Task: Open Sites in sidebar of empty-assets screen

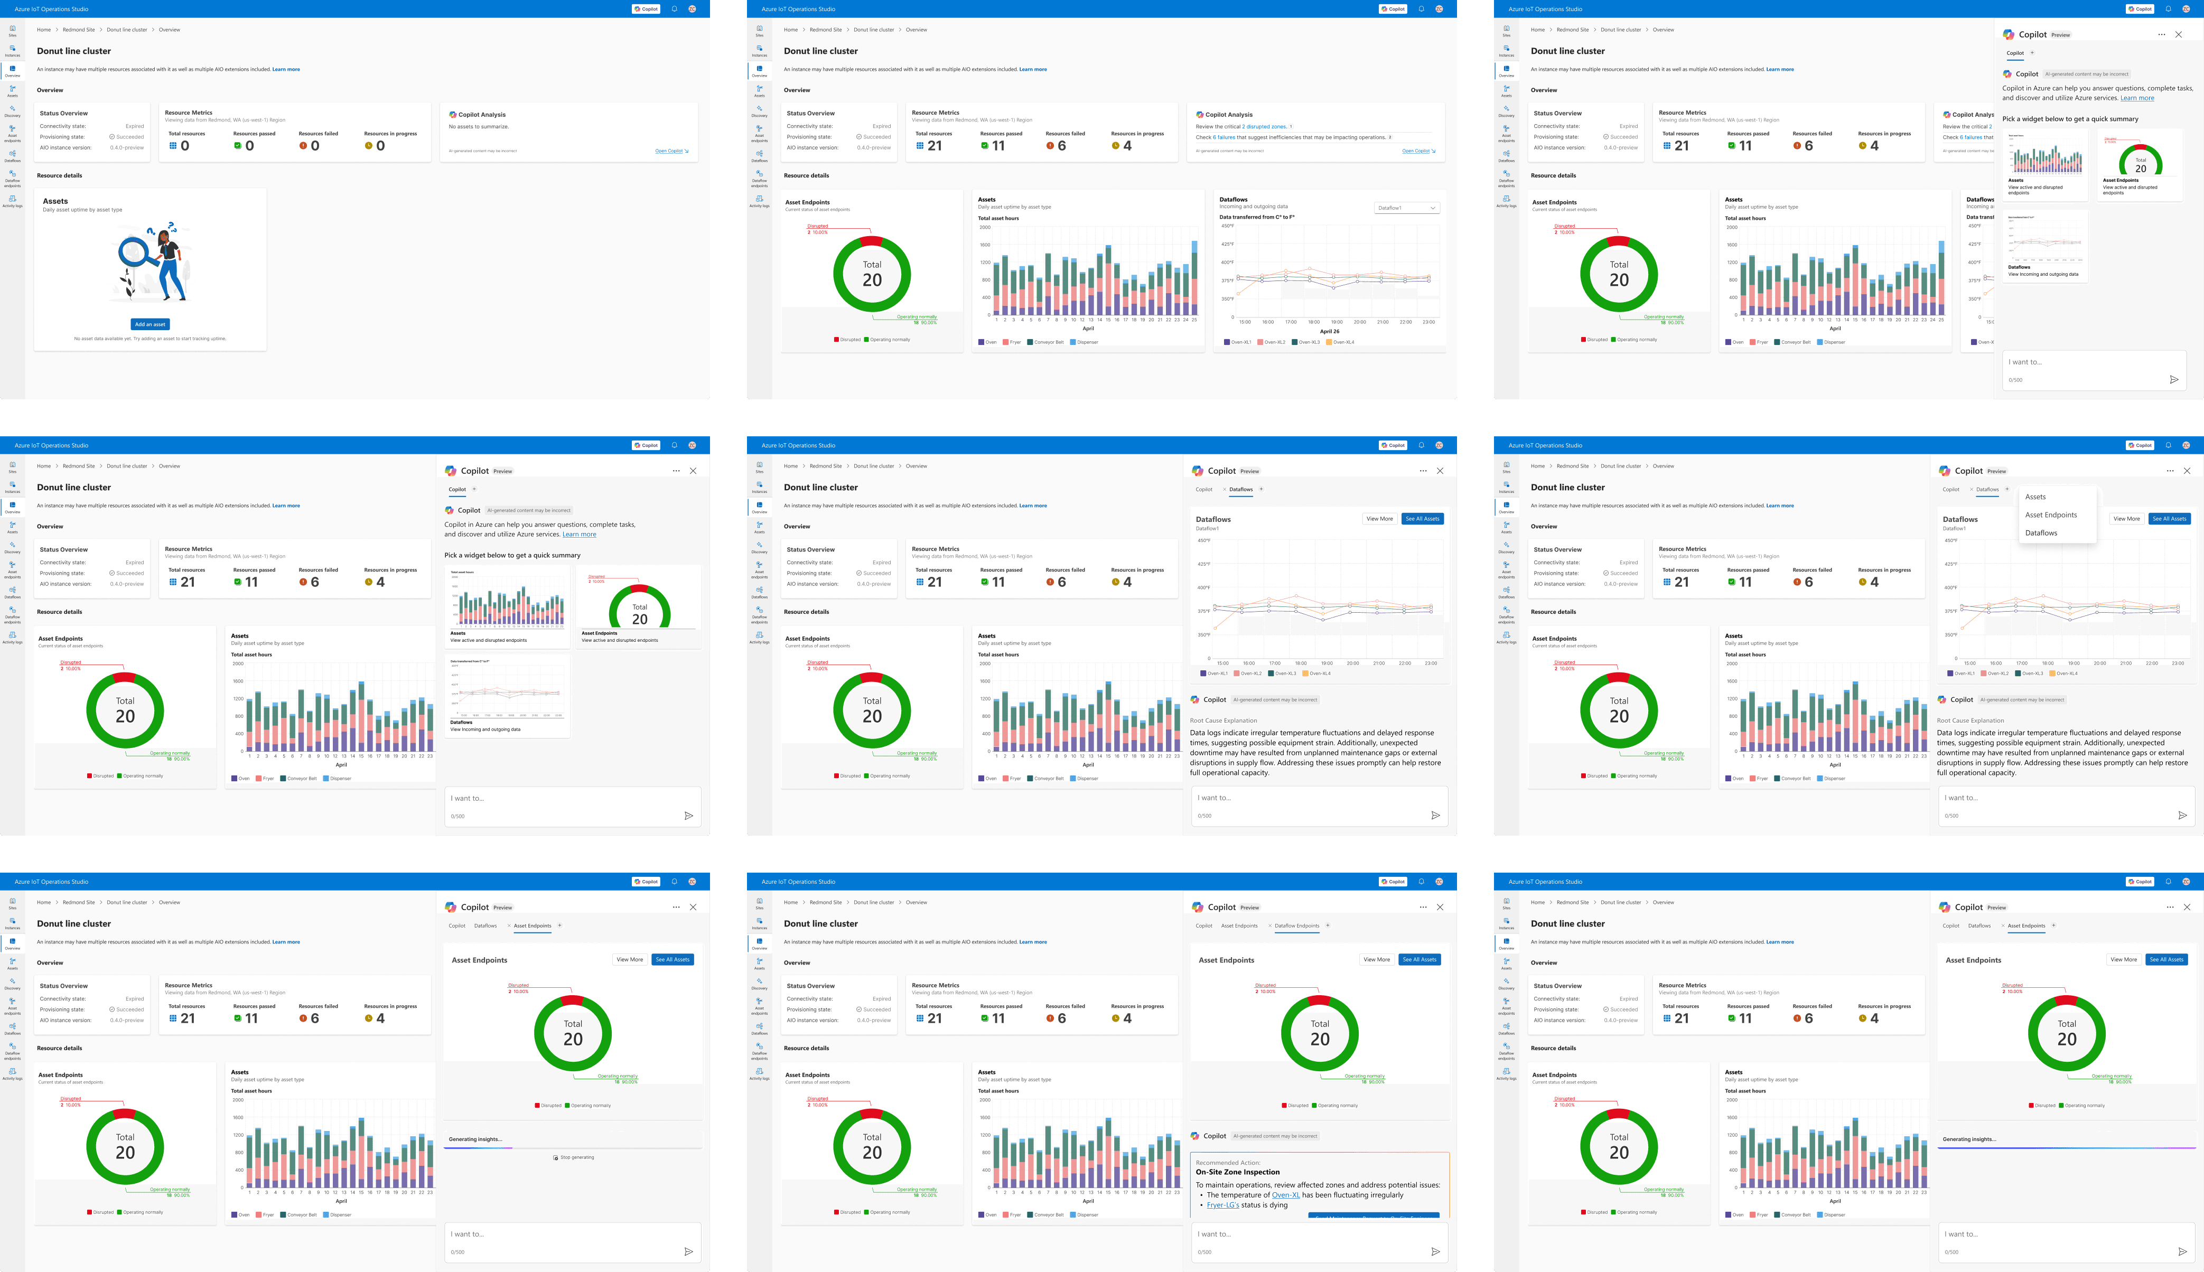Action: [12, 30]
